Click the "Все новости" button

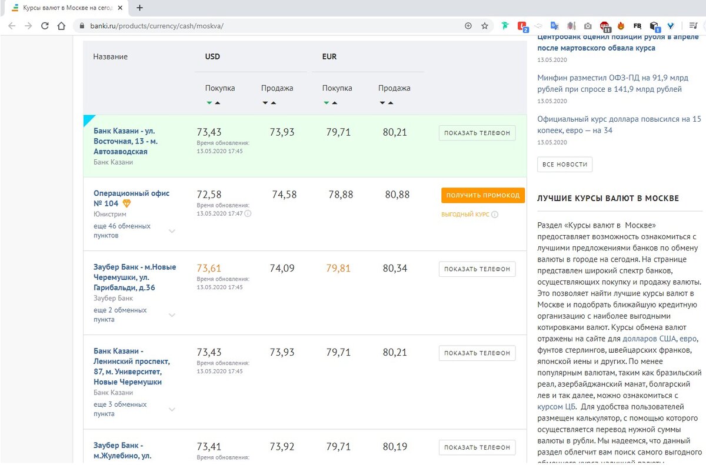(x=565, y=164)
